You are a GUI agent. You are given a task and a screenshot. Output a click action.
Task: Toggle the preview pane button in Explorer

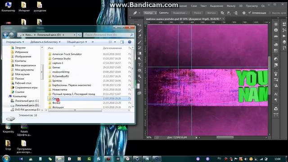[x=122, y=42]
